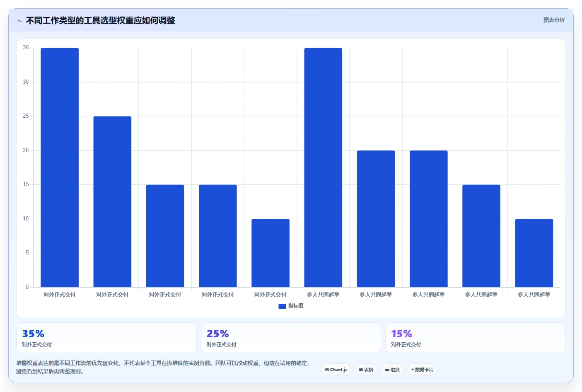Select the 进度 tag text
582x392 pixels.
395,370
